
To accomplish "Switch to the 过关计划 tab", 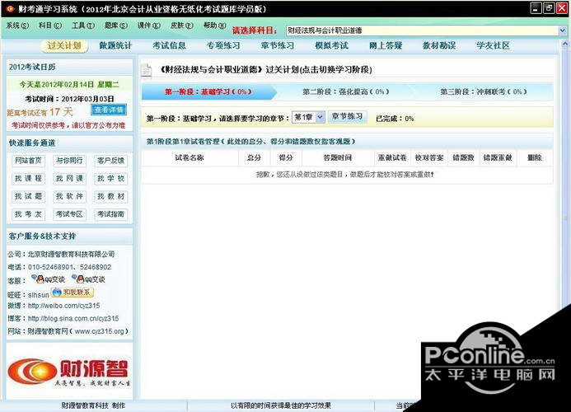I will point(64,46).
